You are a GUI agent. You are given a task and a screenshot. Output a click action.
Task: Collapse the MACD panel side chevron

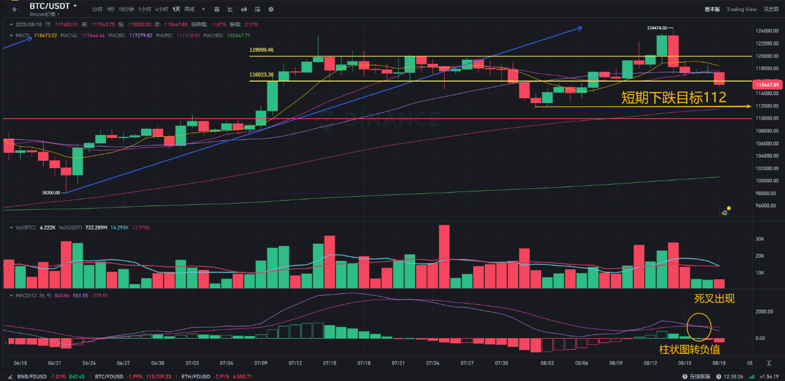[6, 341]
